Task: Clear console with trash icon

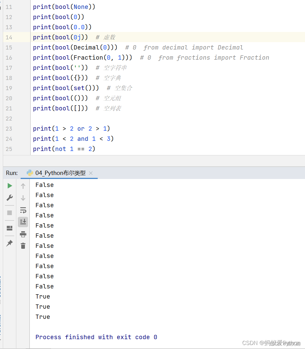Action: tap(23, 246)
